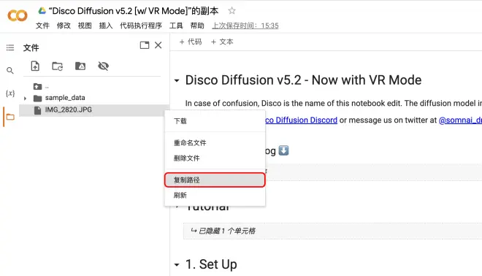
Task: Refresh the file list using folder refresh icon
Action: [58, 66]
